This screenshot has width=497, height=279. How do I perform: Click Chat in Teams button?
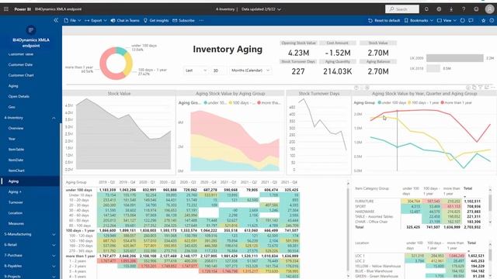click(x=125, y=20)
